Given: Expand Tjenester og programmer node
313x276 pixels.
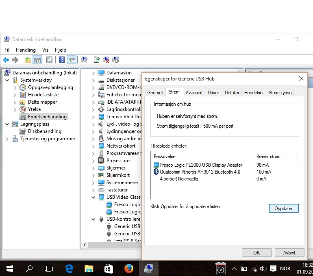Looking at the screenshot, I should coord(7,139).
